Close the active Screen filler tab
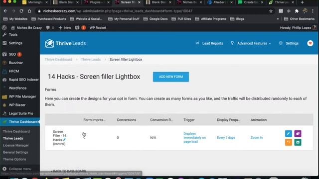319x179 pixels. 139,2
